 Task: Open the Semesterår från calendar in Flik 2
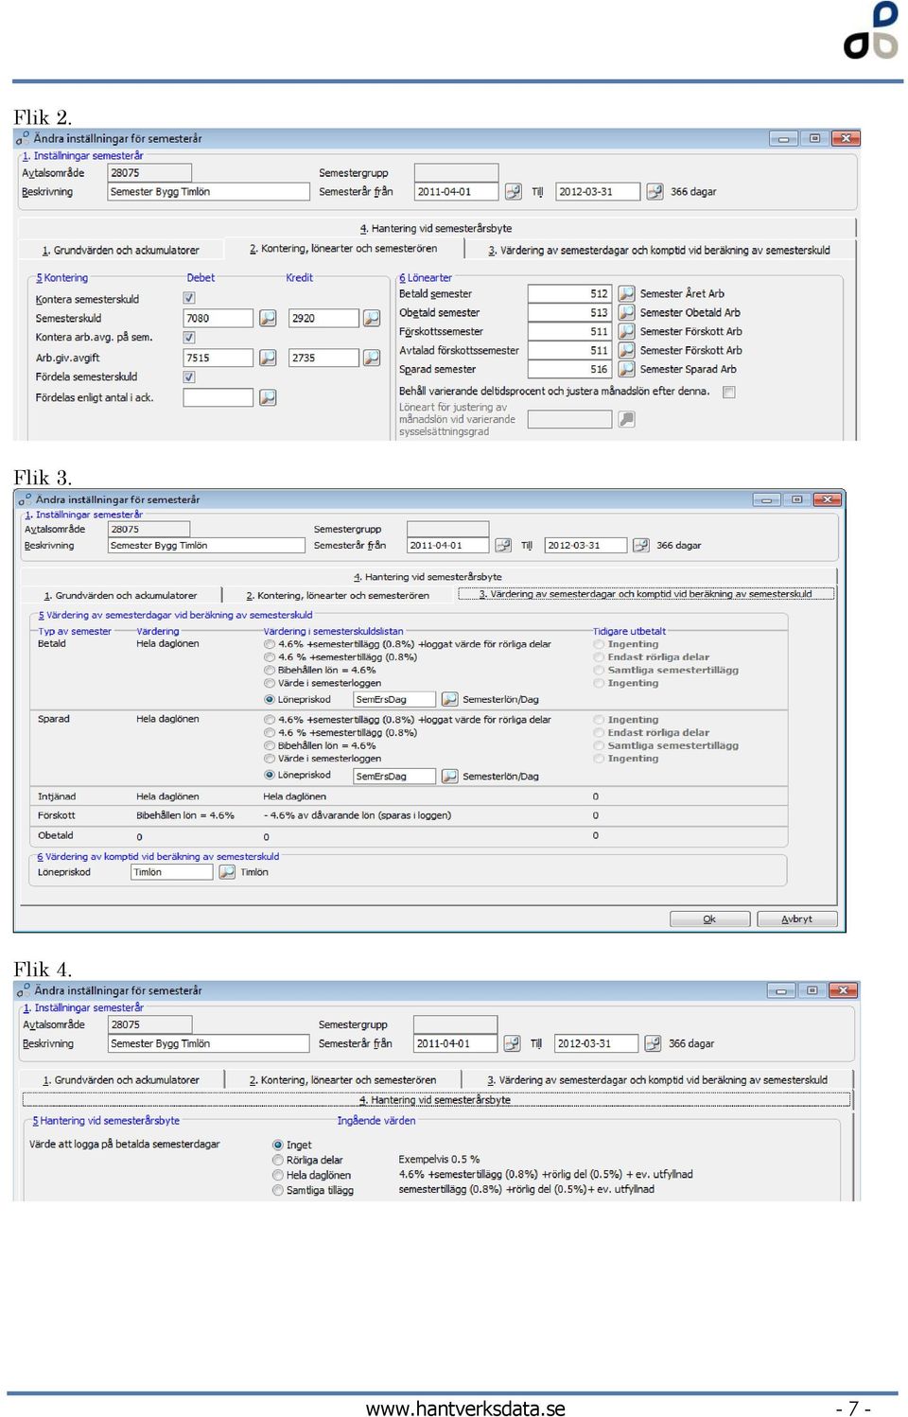coord(513,192)
